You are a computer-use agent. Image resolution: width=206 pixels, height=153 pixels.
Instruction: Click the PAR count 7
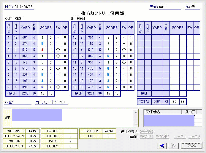point(71,141)
